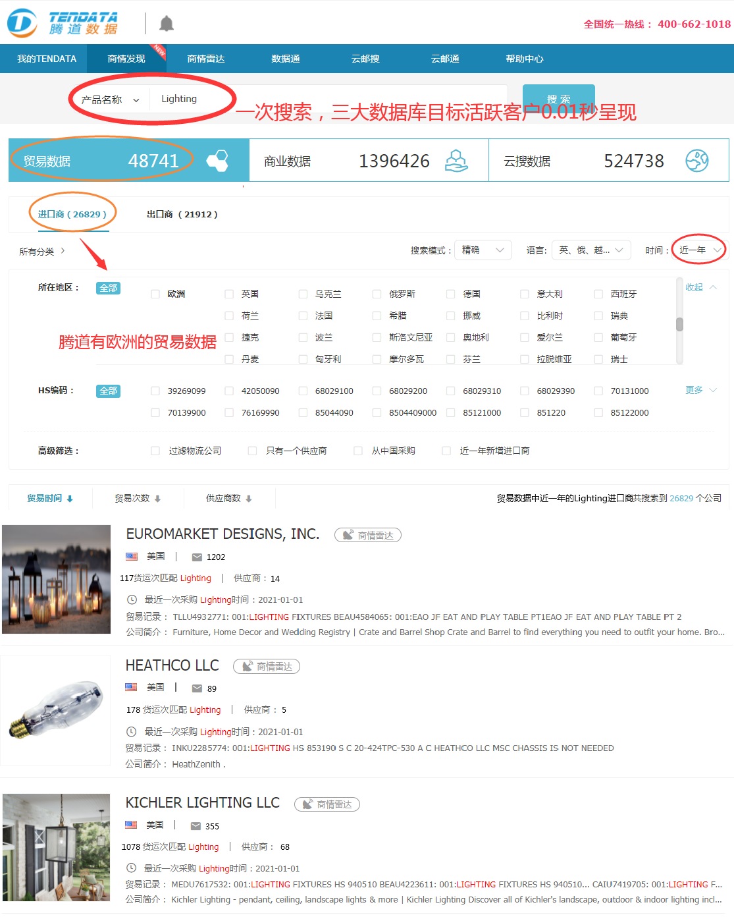Click the mail icon next to 1202

(x=197, y=557)
